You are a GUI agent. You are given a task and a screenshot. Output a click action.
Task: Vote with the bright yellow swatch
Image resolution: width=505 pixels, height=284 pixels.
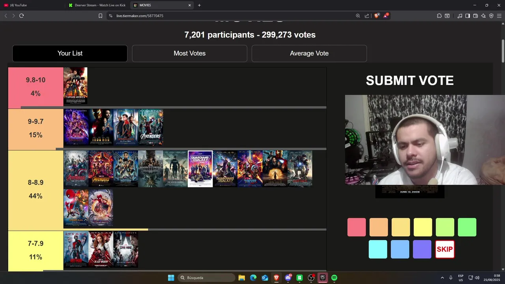[x=423, y=227]
